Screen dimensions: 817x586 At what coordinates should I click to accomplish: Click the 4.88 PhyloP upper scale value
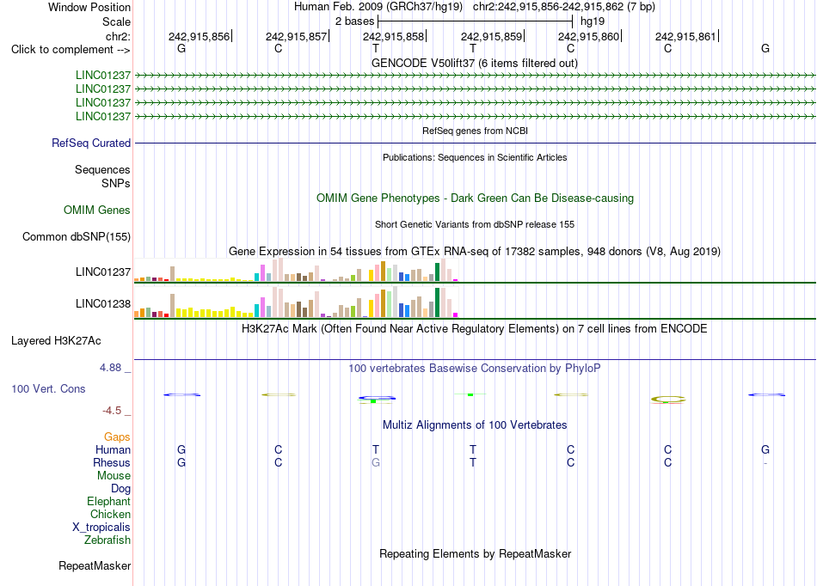pyautogui.click(x=110, y=368)
